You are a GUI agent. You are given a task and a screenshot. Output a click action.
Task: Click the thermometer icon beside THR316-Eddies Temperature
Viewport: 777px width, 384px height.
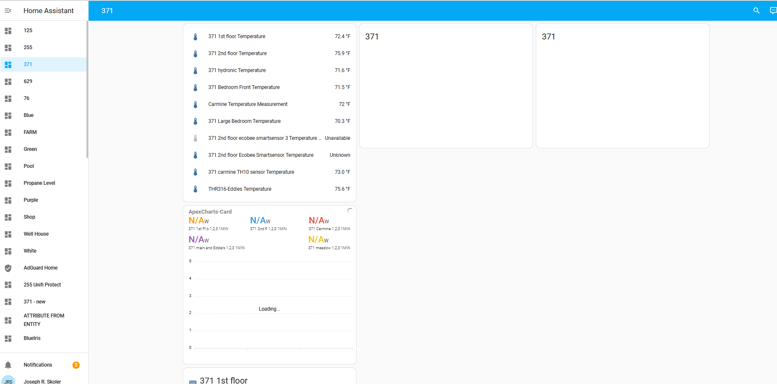click(x=195, y=189)
